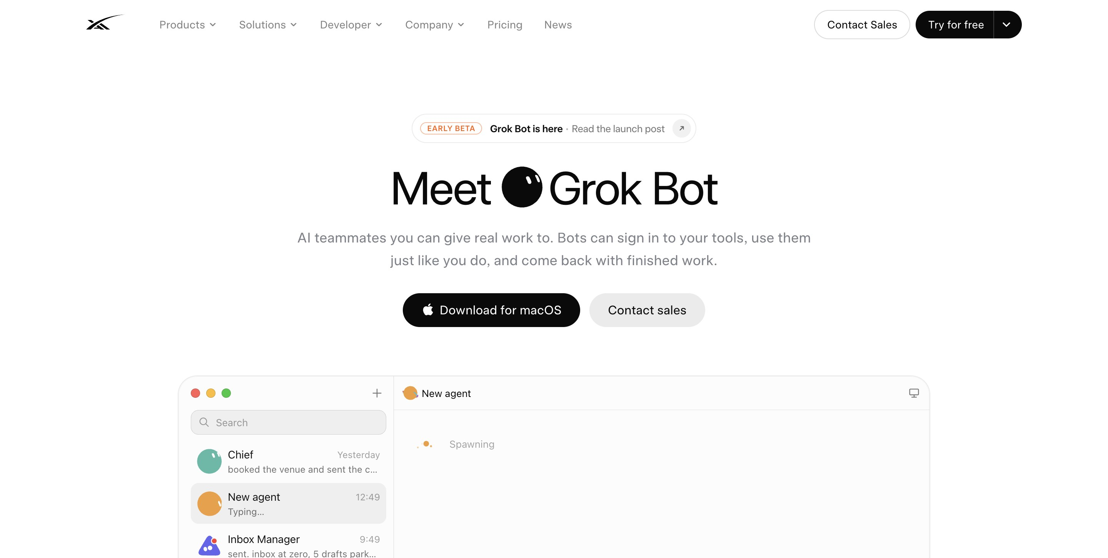The height and width of the screenshot is (558, 1108).
Task: Click the gray Contact sales button
Action: point(646,310)
